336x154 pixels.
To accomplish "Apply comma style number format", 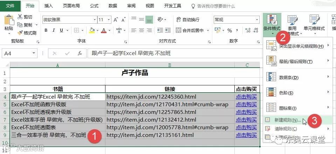I will pyautogui.click(x=237, y=30).
